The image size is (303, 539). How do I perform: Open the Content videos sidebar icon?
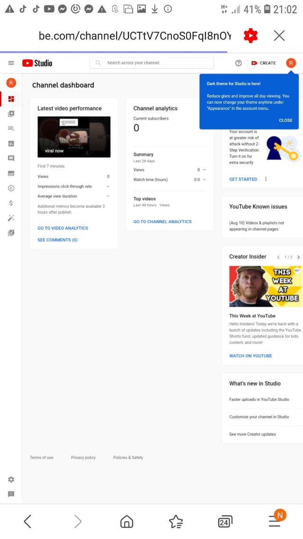11,114
